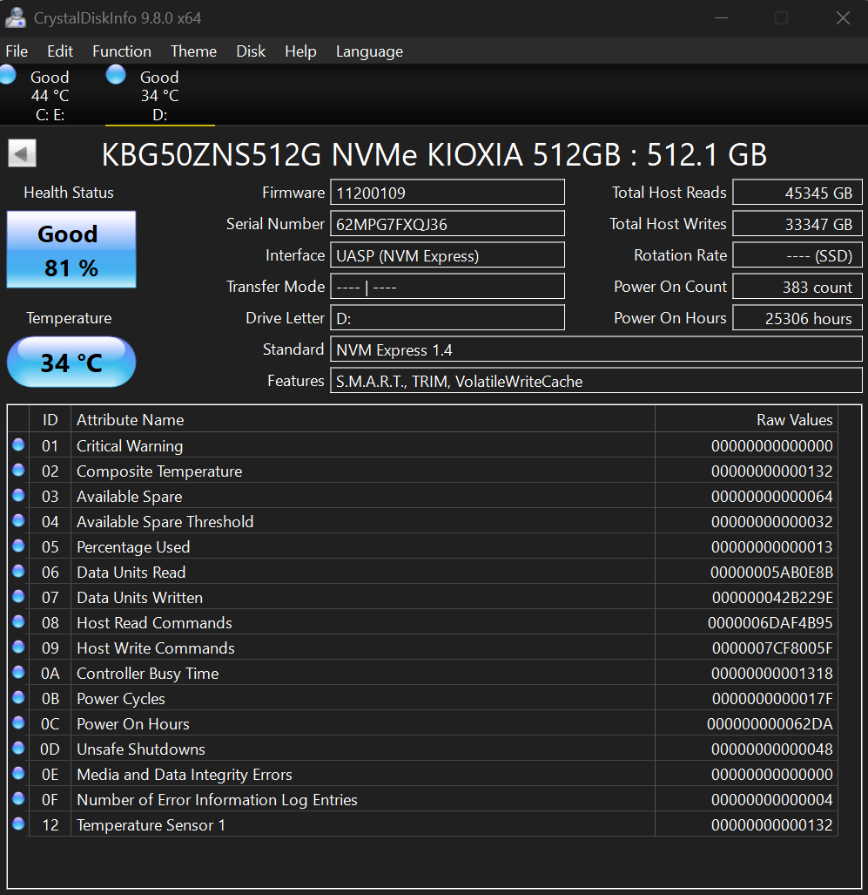The width and height of the screenshot is (868, 895).
Task: Click the Attribute Name column header
Action: coord(363,419)
